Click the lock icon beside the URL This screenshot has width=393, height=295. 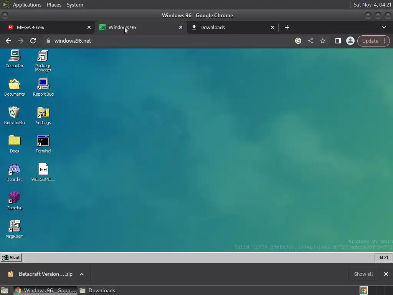click(x=48, y=41)
